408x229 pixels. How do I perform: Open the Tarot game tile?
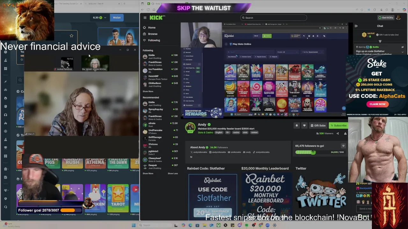click(x=118, y=198)
